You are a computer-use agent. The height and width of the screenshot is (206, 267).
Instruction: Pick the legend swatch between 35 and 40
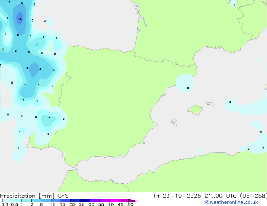pos(104,201)
